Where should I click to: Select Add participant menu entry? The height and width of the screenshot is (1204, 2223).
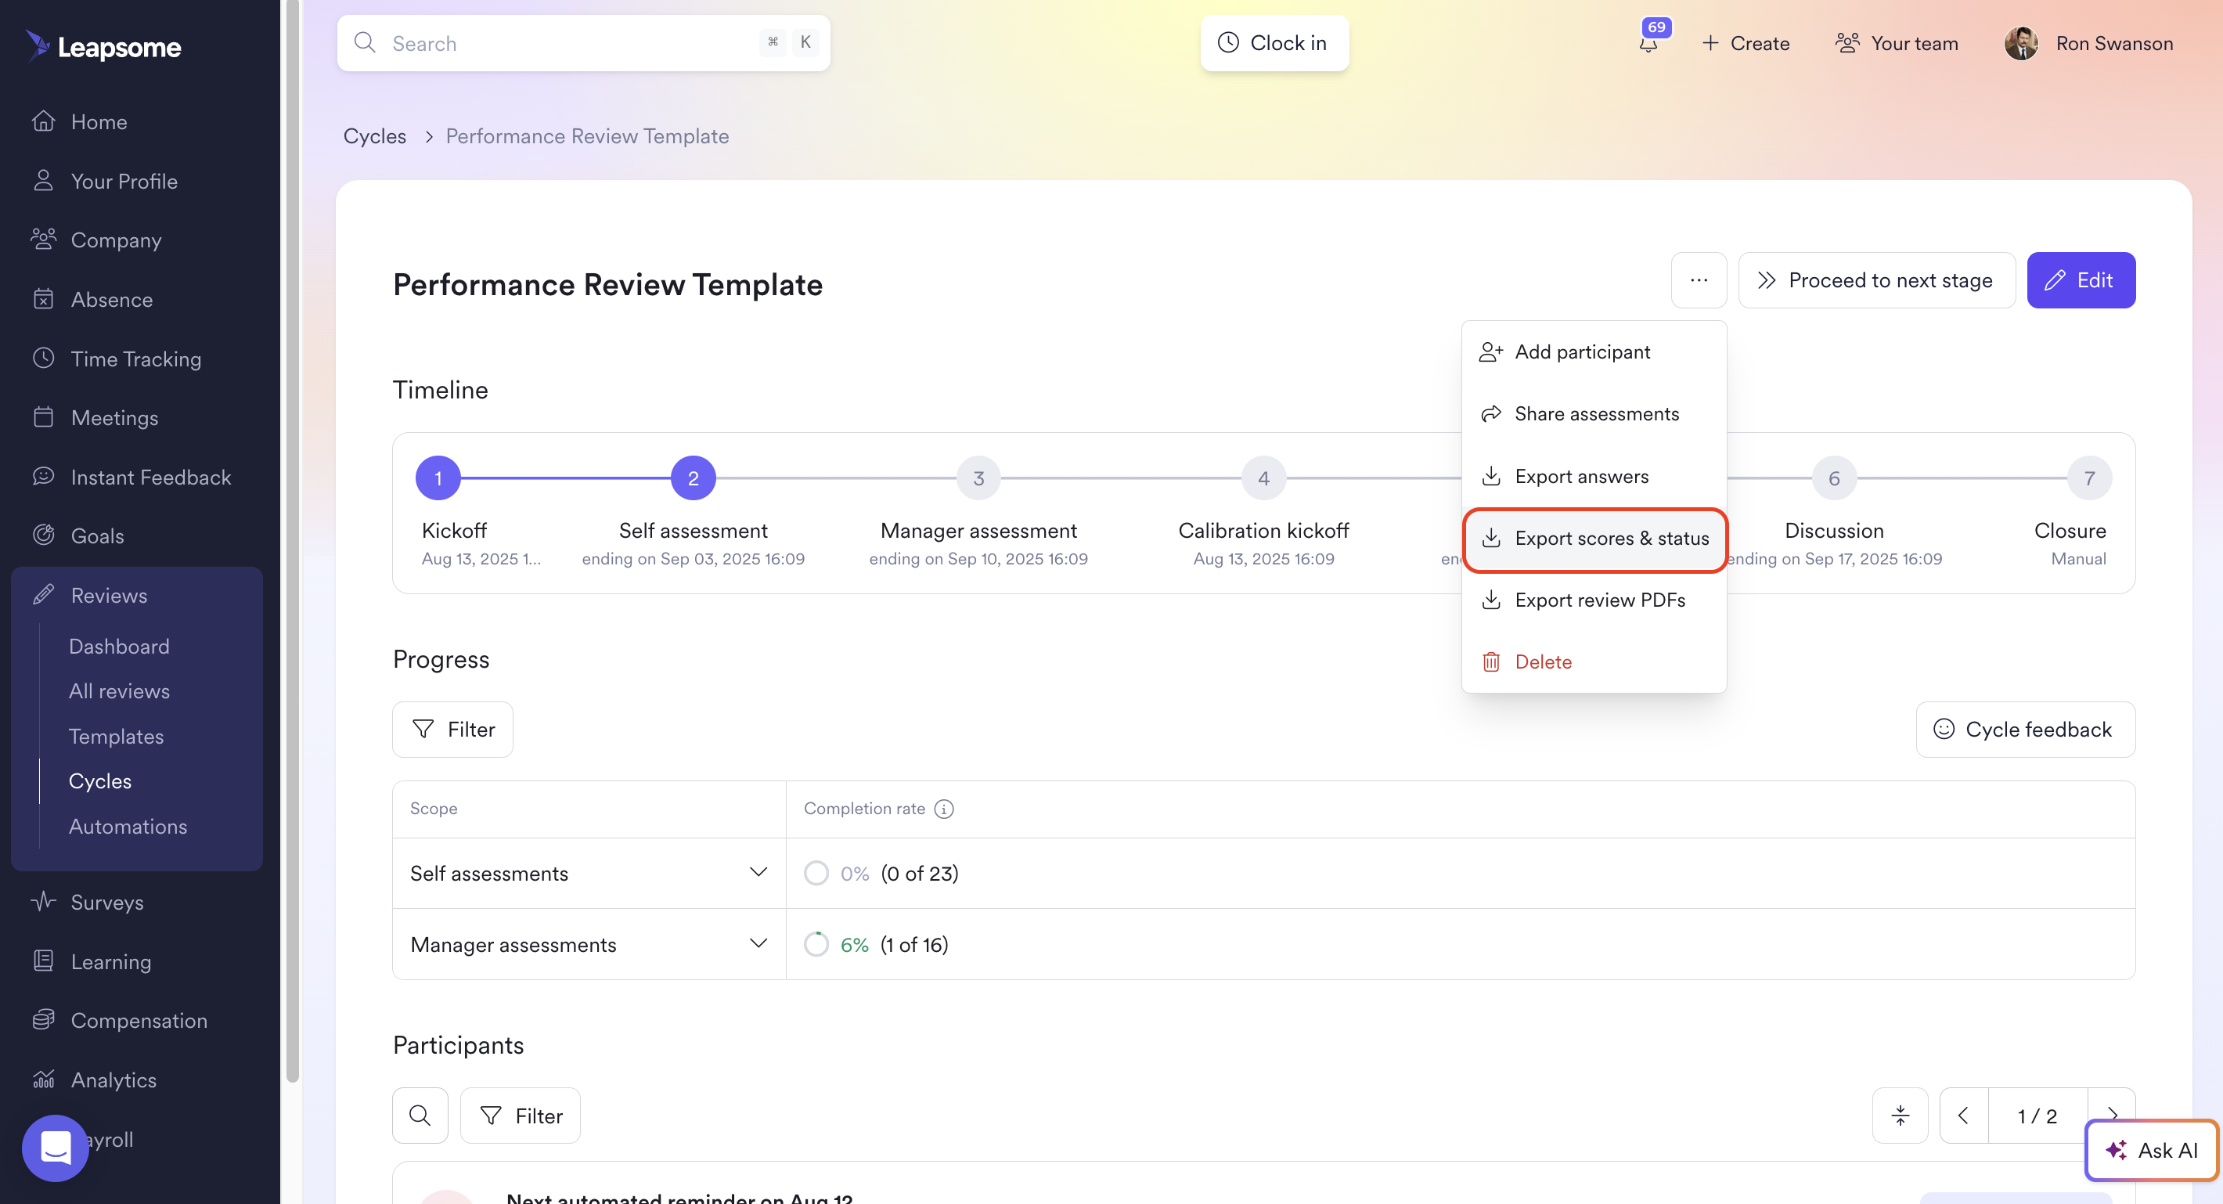(x=1582, y=352)
